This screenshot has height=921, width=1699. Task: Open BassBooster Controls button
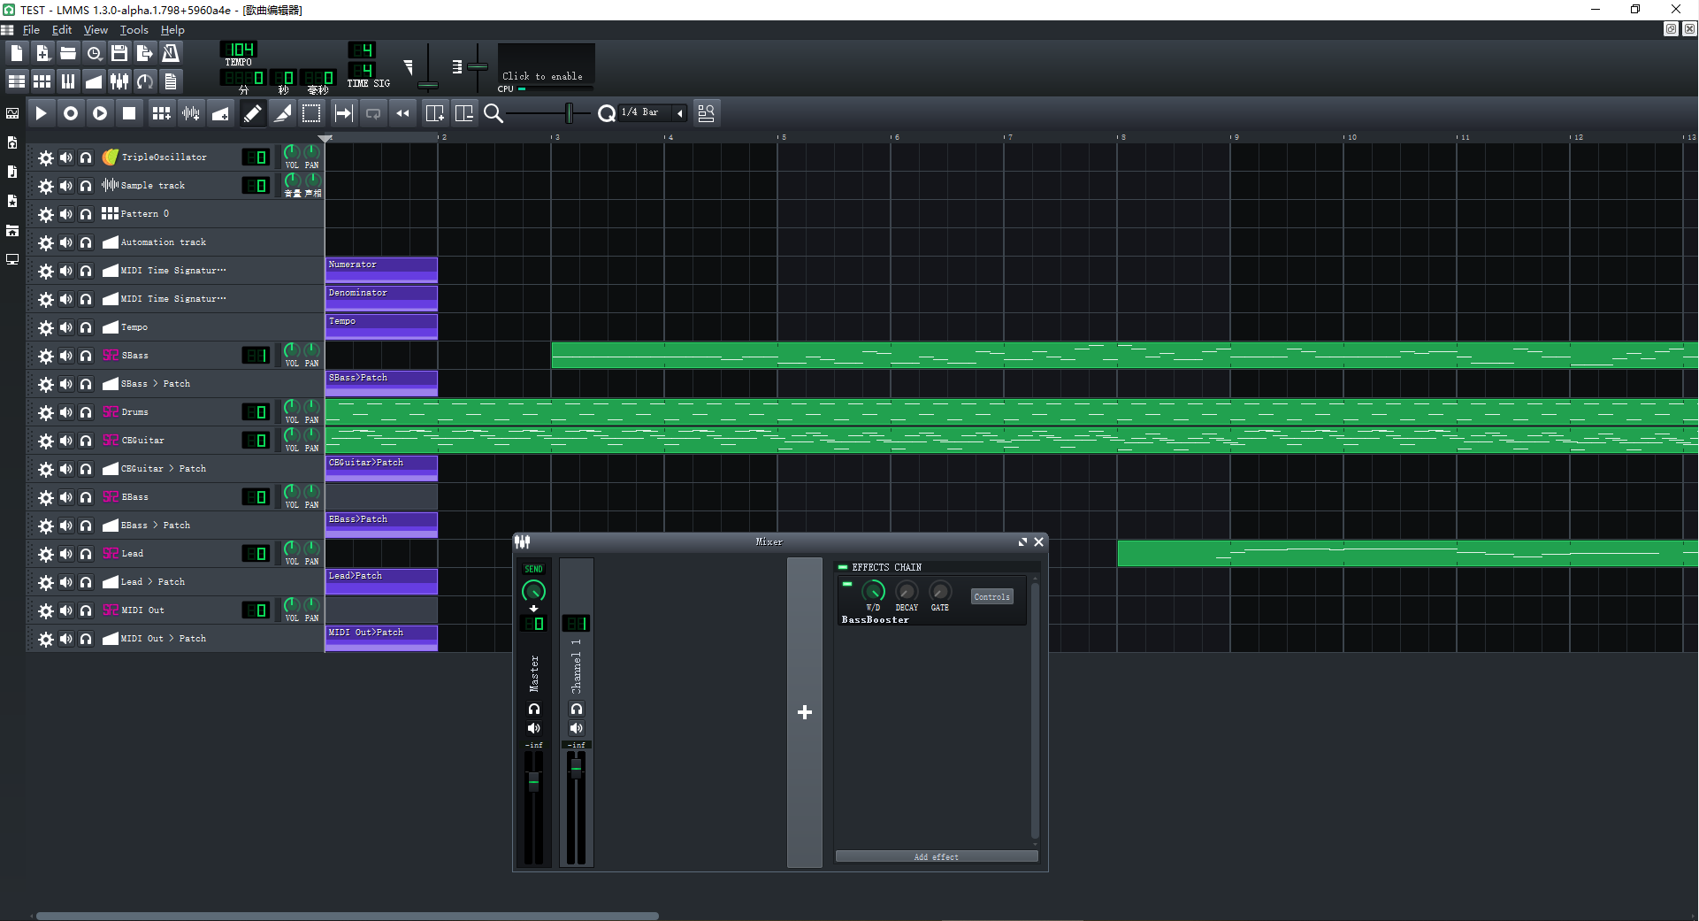pos(991,597)
